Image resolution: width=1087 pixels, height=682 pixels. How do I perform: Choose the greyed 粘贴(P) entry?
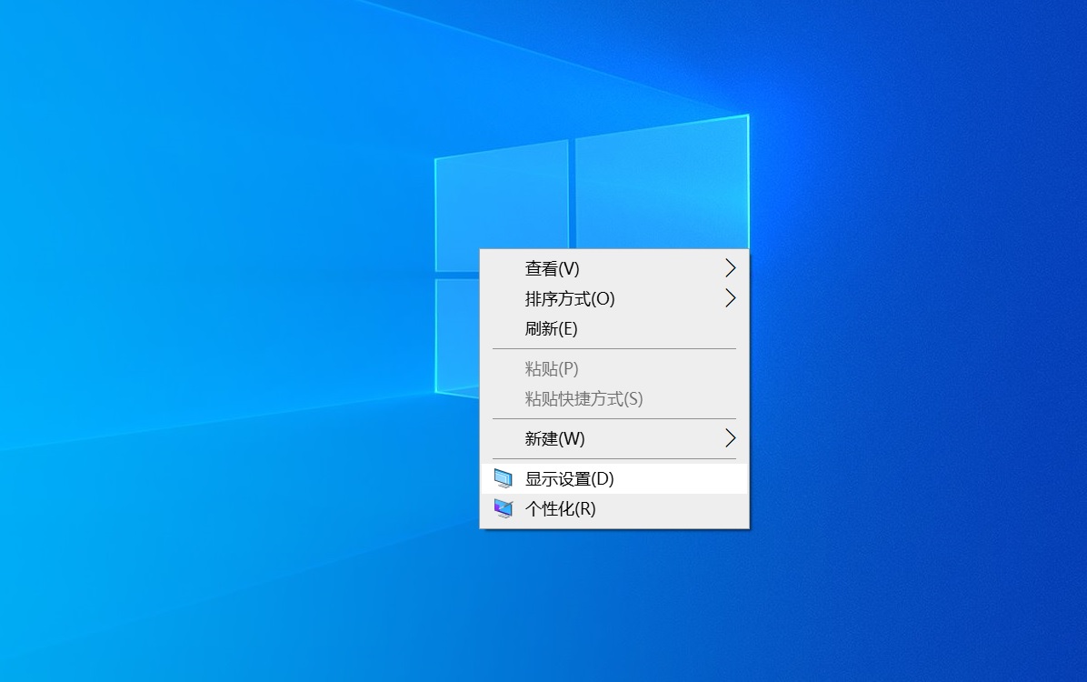point(614,368)
